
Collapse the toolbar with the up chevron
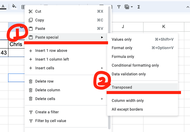pyautogui.click(x=188, y=7)
